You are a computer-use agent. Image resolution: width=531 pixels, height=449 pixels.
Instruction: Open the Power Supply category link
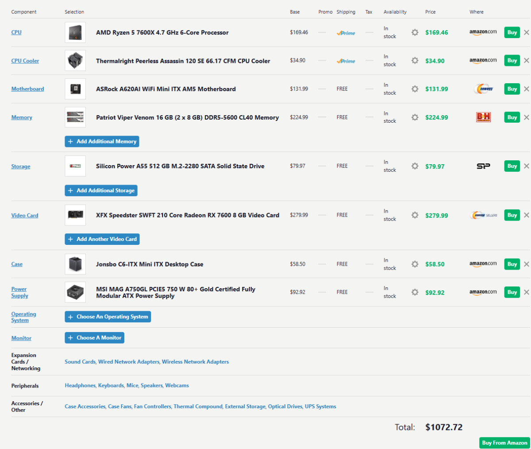coord(19,292)
